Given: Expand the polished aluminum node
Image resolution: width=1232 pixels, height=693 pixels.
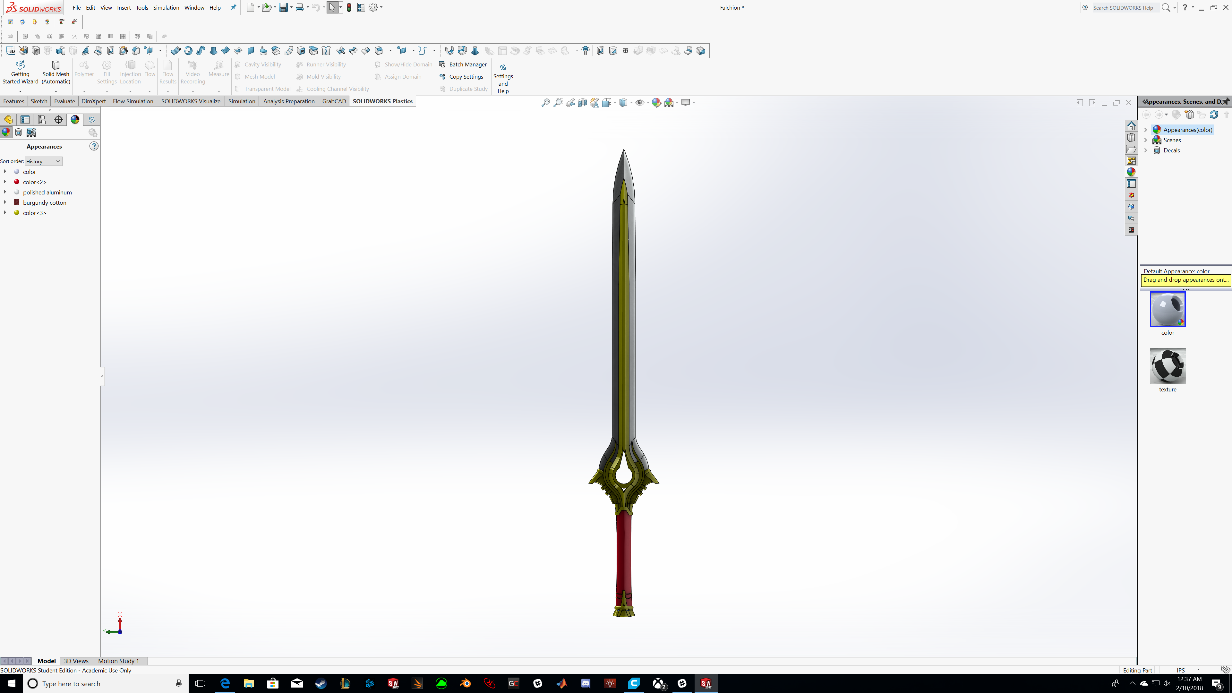Looking at the screenshot, I should click(5, 192).
